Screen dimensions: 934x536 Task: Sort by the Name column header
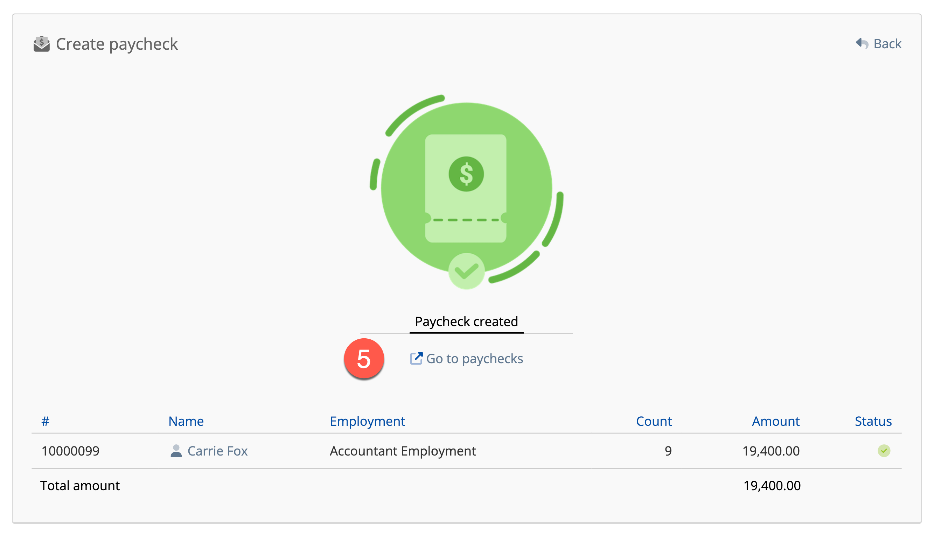tap(186, 421)
